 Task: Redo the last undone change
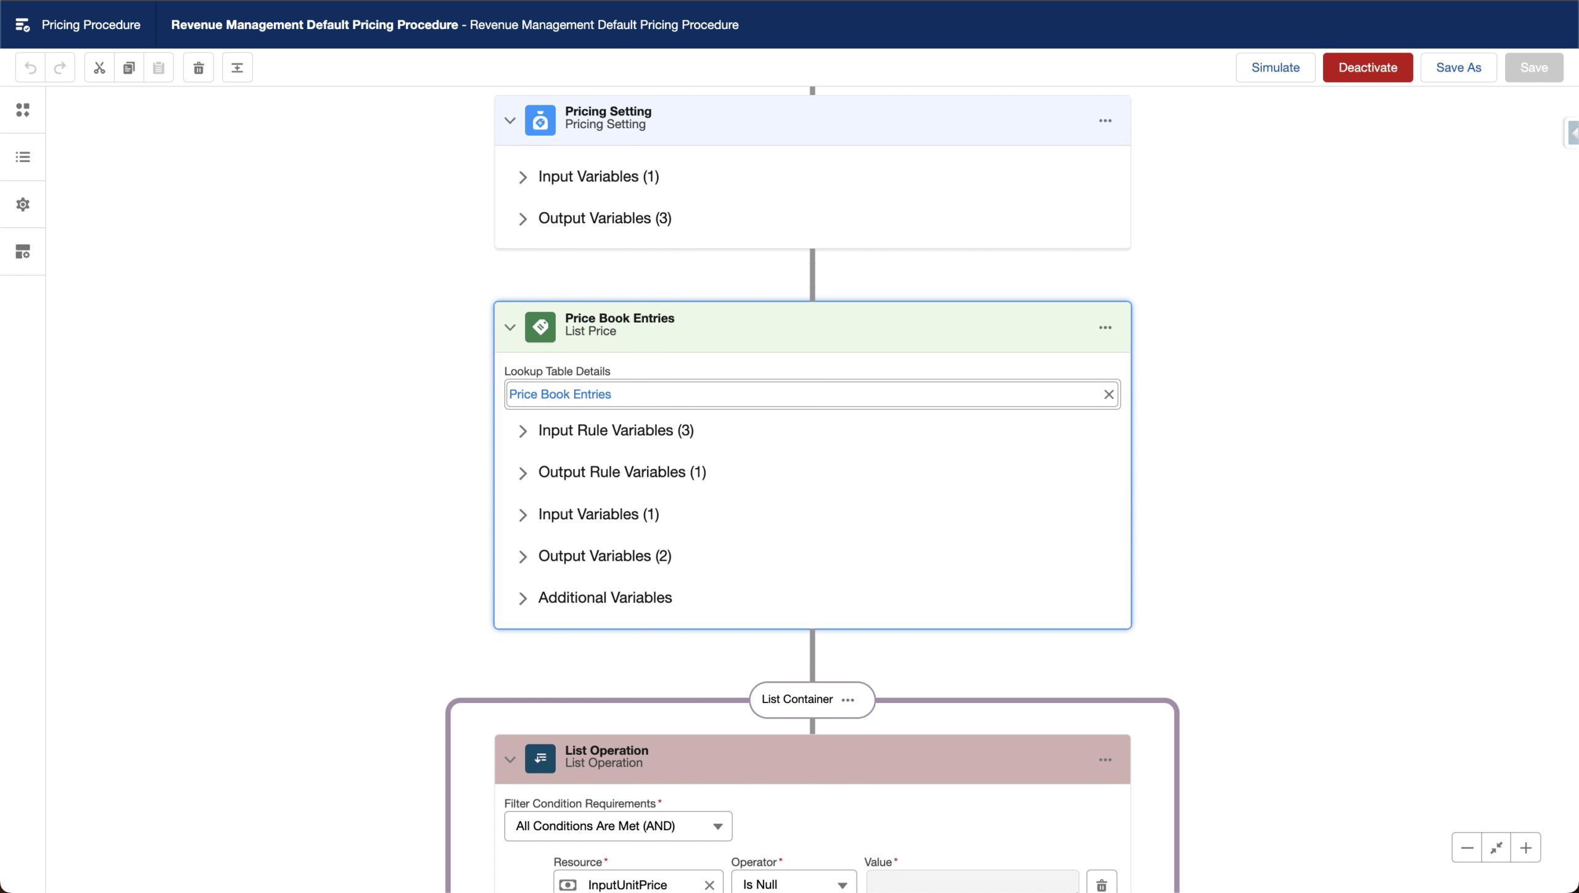[59, 67]
